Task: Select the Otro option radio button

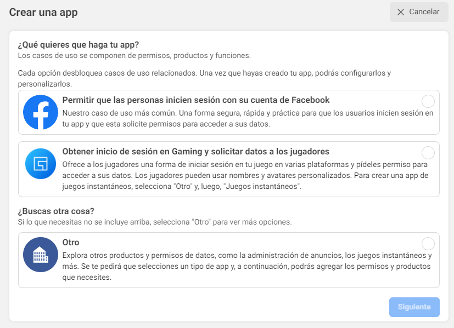Action: [428, 244]
